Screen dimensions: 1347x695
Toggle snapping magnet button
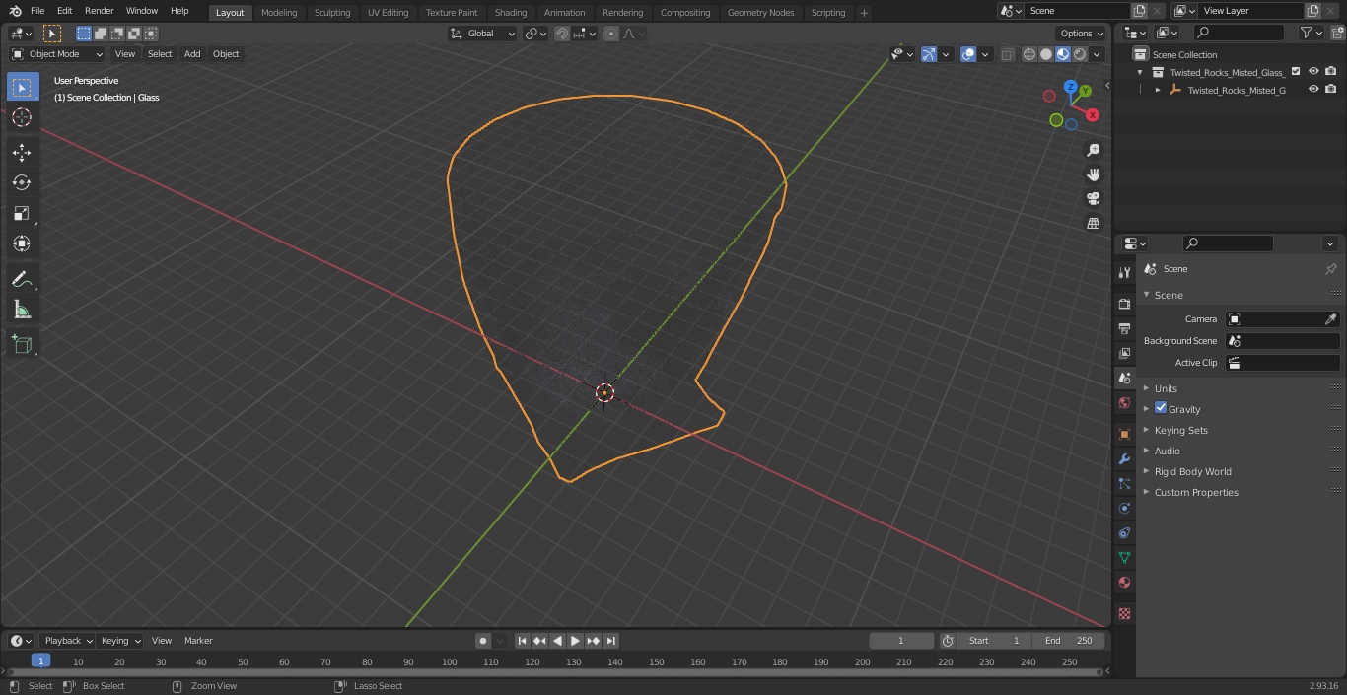(562, 34)
